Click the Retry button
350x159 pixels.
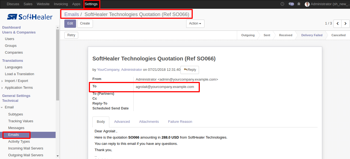pos(71,35)
